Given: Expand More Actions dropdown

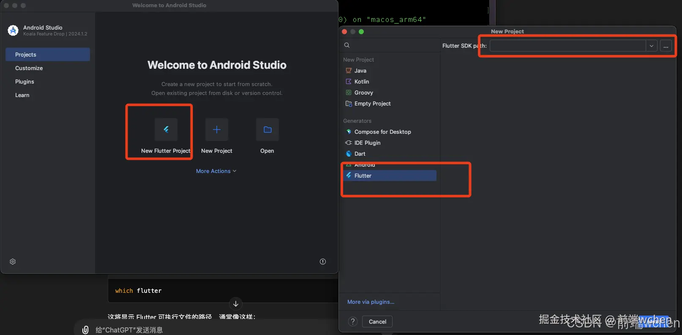Looking at the screenshot, I should [x=216, y=171].
